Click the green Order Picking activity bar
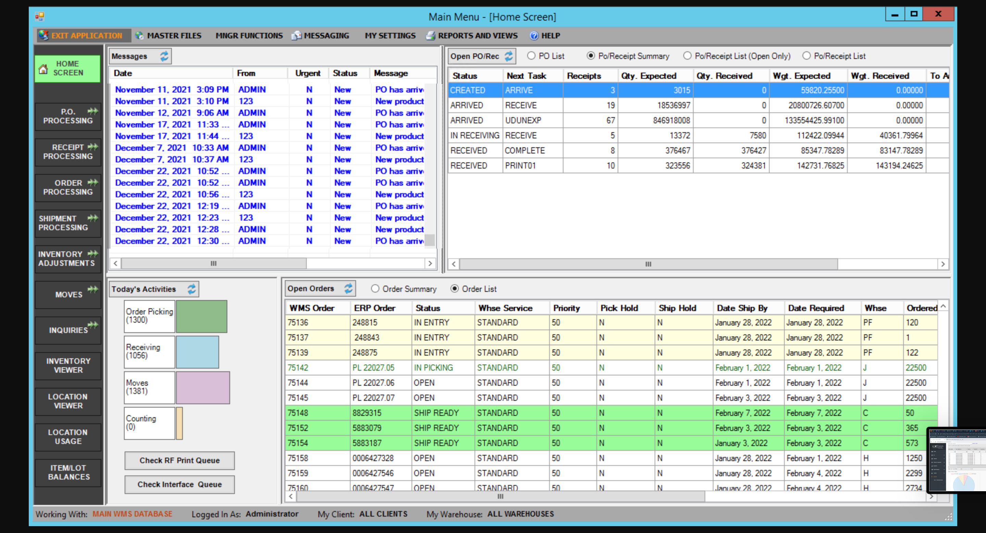This screenshot has width=986, height=533. coord(201,316)
